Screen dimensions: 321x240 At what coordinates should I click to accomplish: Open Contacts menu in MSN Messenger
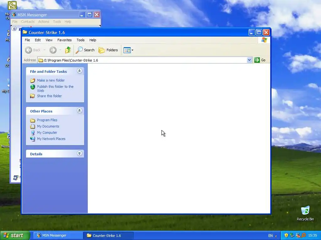28,22
